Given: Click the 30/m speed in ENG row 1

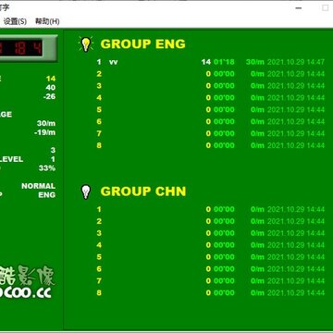Looking at the screenshot, I should coord(255,62).
